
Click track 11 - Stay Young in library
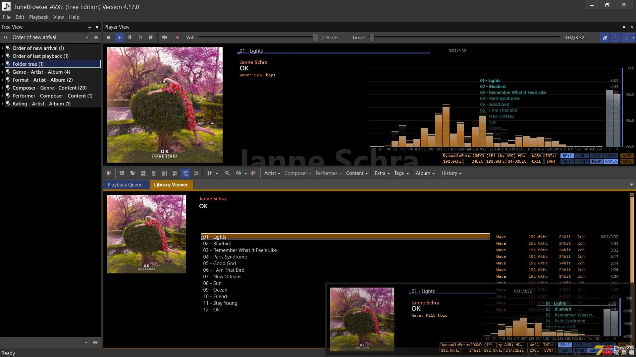(x=220, y=303)
